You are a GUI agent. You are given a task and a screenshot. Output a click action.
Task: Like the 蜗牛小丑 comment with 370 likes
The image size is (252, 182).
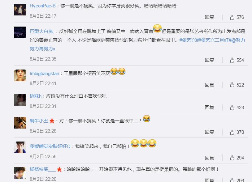tap(232, 132)
